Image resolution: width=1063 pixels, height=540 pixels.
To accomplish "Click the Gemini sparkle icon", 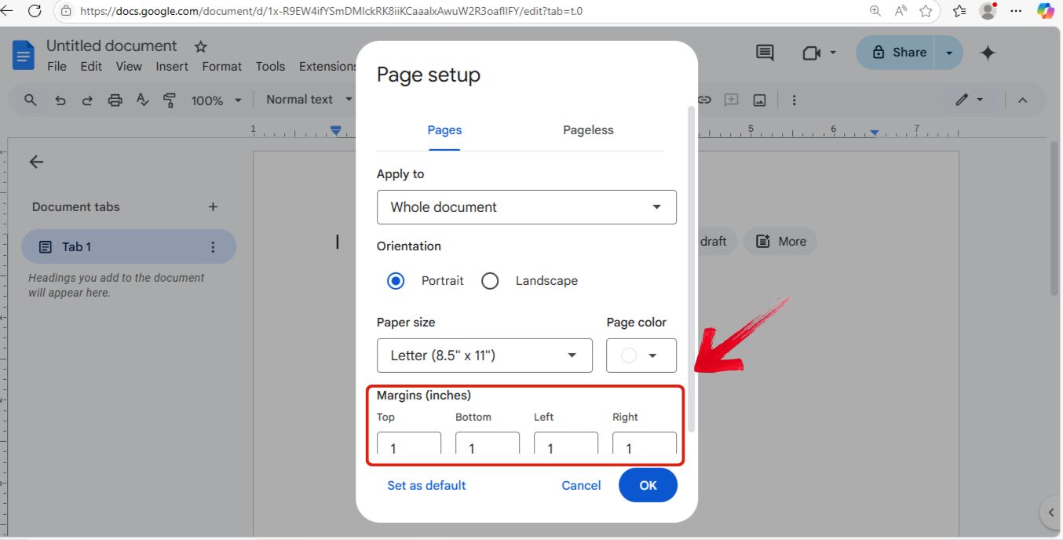I will 988,52.
